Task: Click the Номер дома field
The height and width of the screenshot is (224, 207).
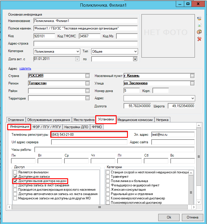Action: [132, 91]
